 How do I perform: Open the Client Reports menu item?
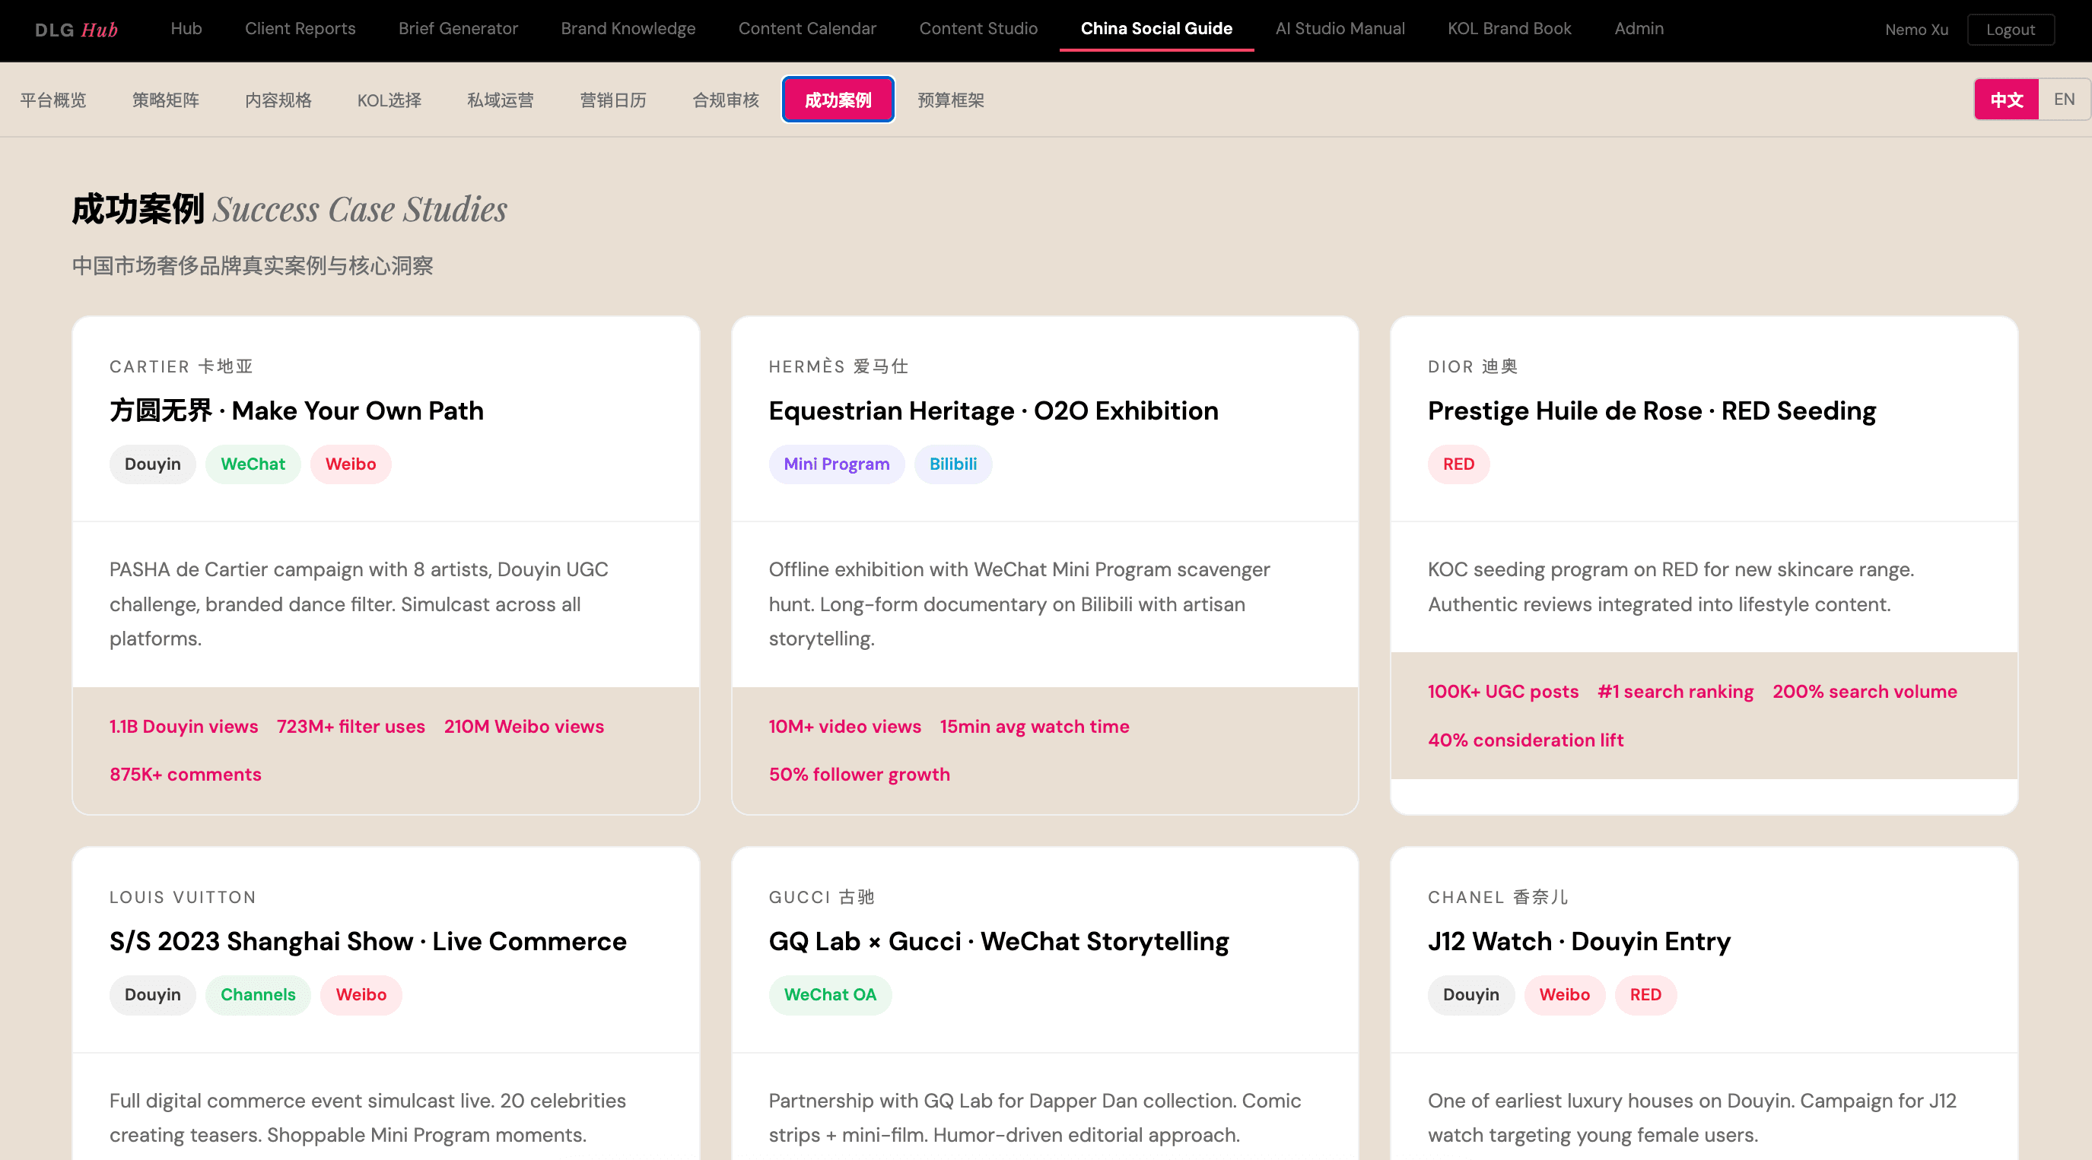click(x=300, y=28)
